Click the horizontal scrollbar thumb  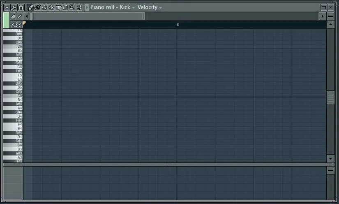(88, 16)
